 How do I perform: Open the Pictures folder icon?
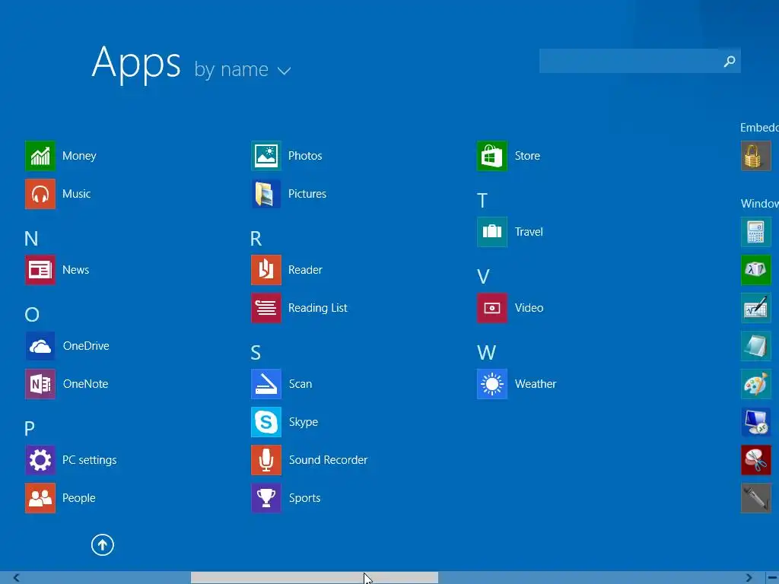265,194
